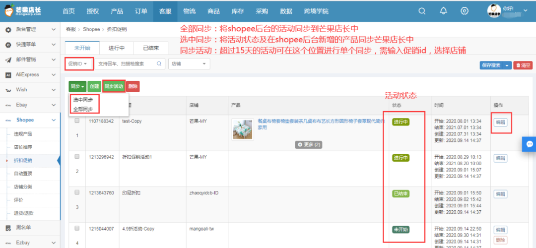
Task: Click the search magnifier icon in top bar
Action: 422,11
